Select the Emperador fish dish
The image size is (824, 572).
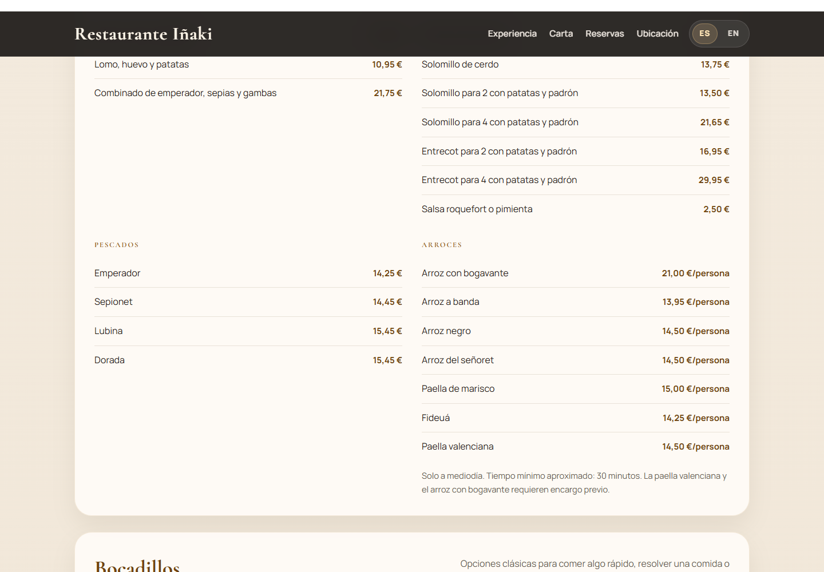117,273
